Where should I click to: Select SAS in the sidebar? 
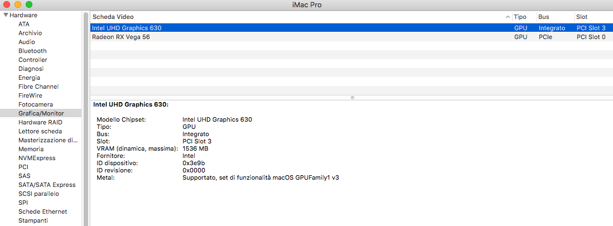[24, 176]
